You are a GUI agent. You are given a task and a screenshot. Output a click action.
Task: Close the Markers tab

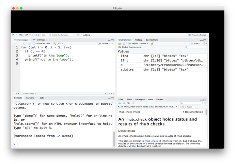coord(36,98)
